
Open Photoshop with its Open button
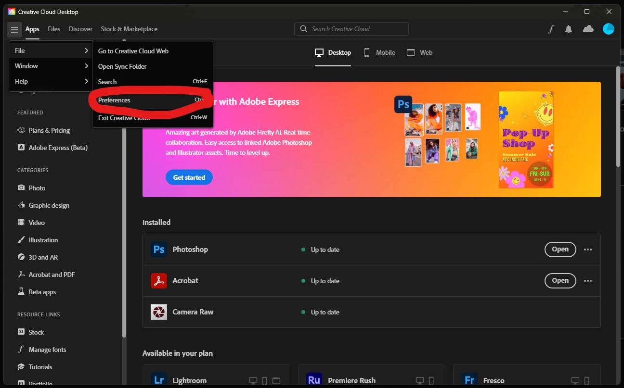pyautogui.click(x=560, y=249)
